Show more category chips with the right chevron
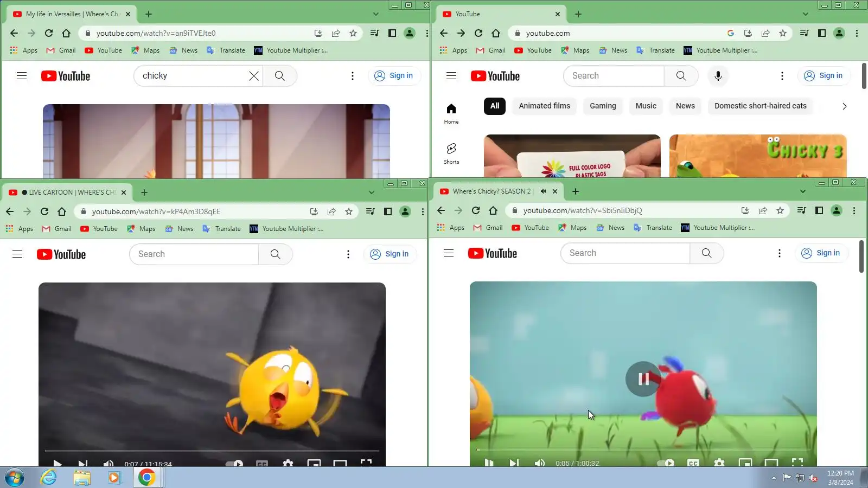Viewport: 868px width, 488px height. point(844,106)
